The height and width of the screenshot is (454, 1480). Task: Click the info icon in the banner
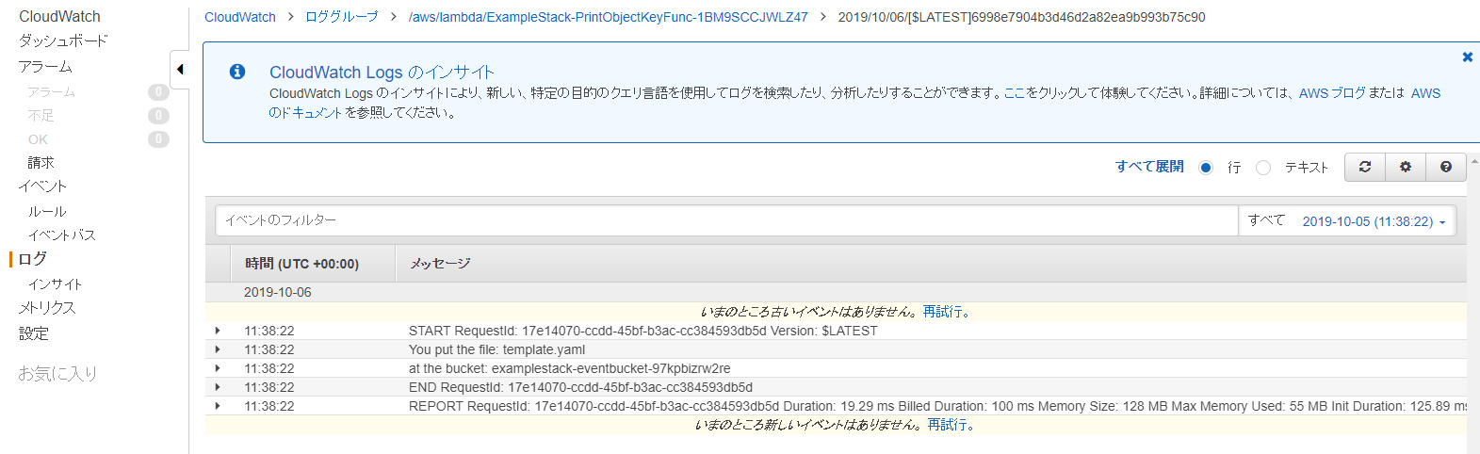coord(237,72)
